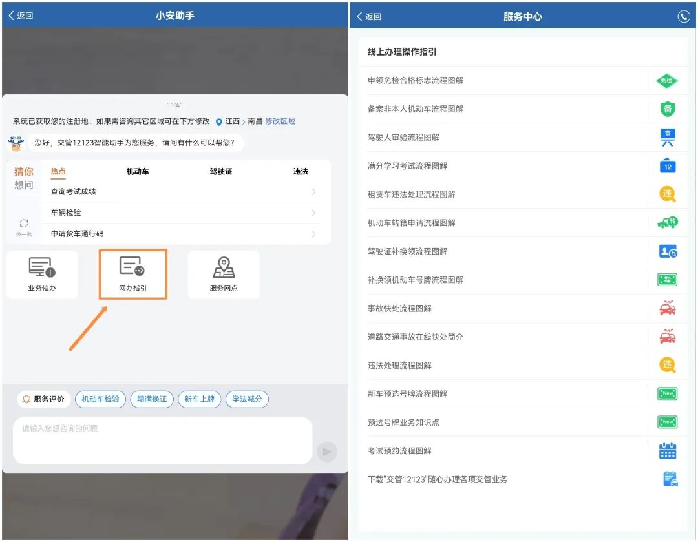Click the 修改区域 link
This screenshot has height=542, width=698.
coord(280,121)
